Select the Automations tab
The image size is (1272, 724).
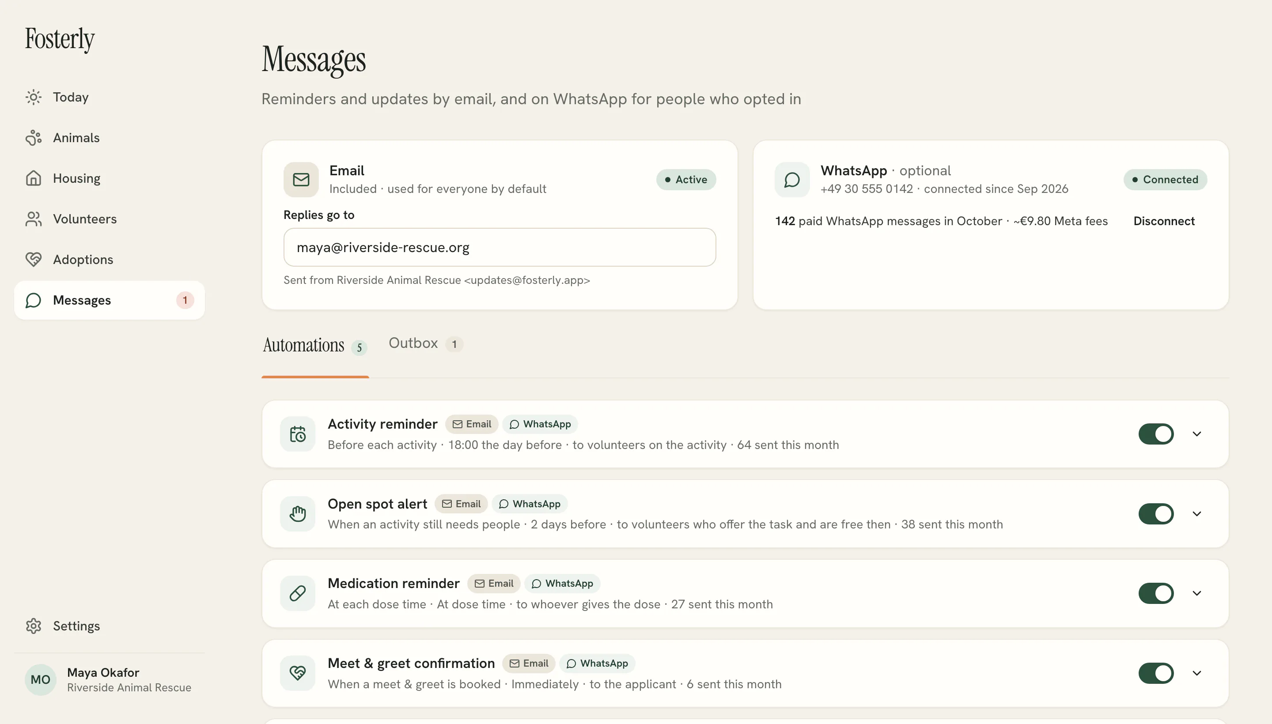[315, 346]
